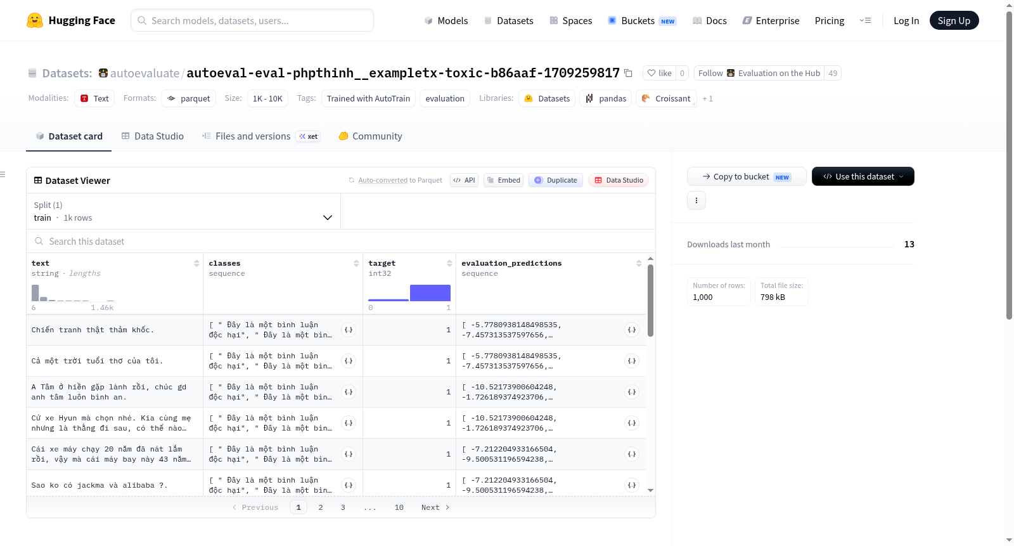Open the Docs page
Image resolution: width=1014 pixels, height=546 pixels.
pos(710,20)
